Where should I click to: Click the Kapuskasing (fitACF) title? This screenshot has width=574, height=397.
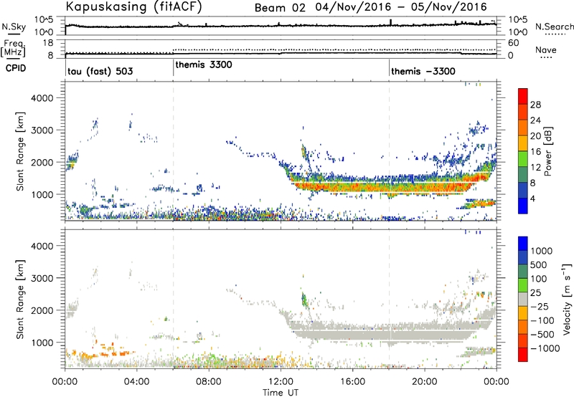(133, 6)
